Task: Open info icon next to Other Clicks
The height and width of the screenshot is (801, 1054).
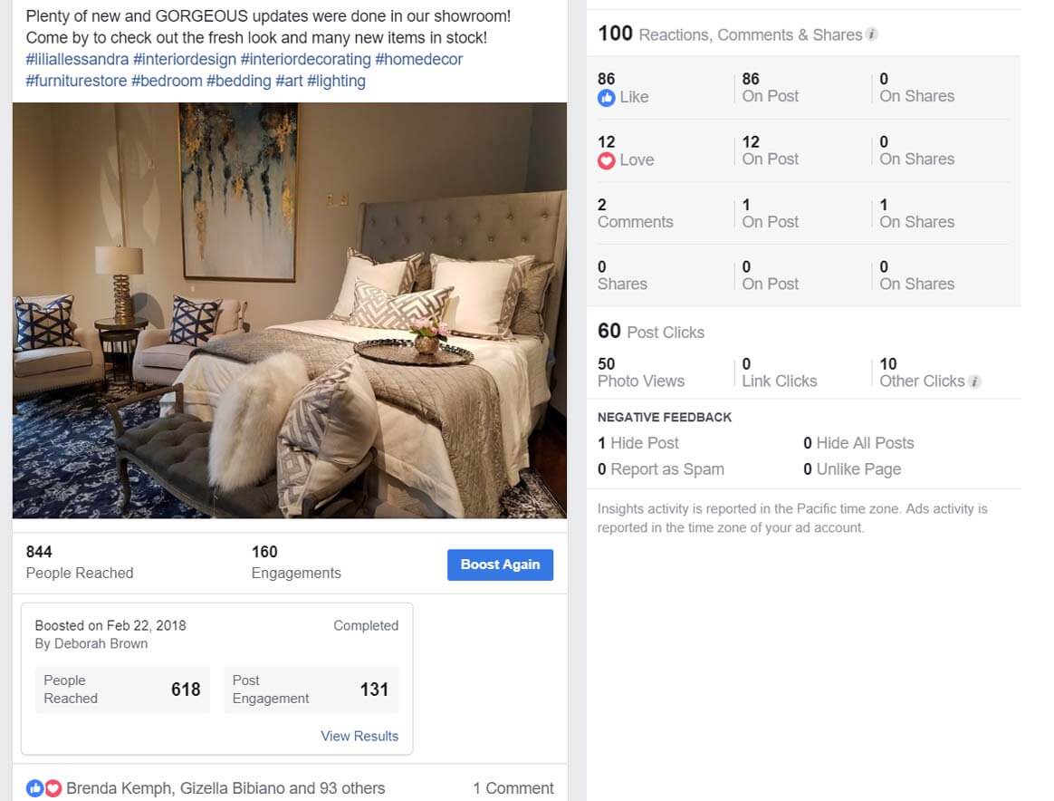Action: [974, 381]
